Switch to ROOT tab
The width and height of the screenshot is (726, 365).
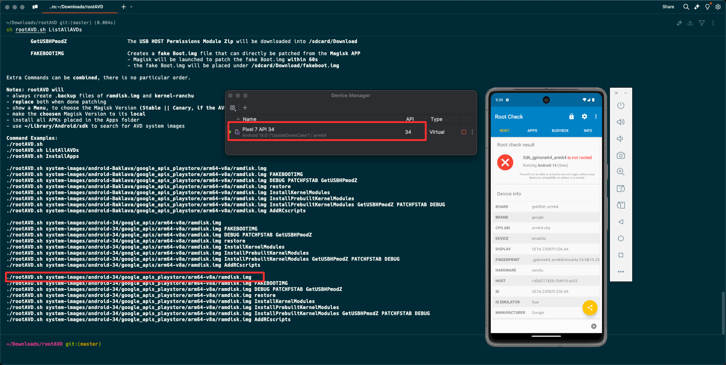pos(504,131)
